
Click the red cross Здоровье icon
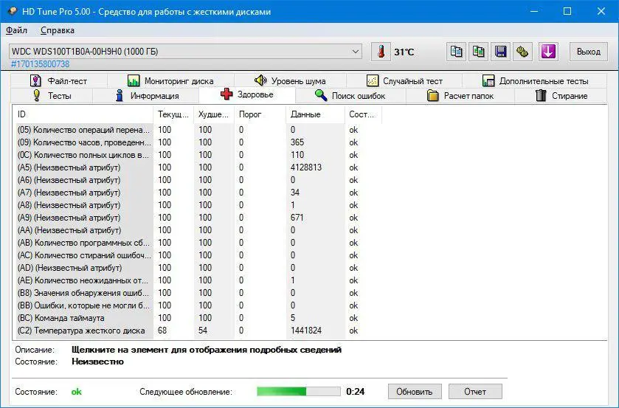[226, 94]
